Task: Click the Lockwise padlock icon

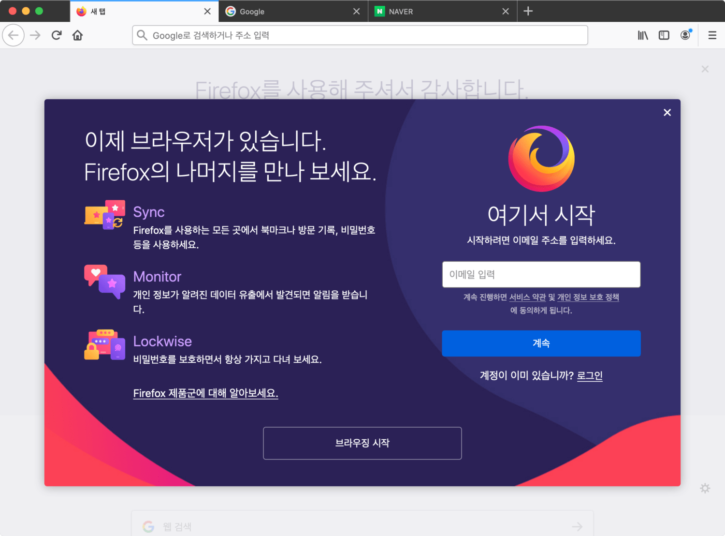Action: click(105, 344)
